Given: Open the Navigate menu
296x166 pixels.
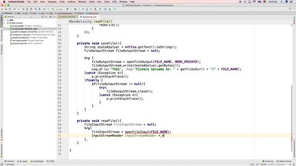Looking at the screenshot, I should (52, 2).
